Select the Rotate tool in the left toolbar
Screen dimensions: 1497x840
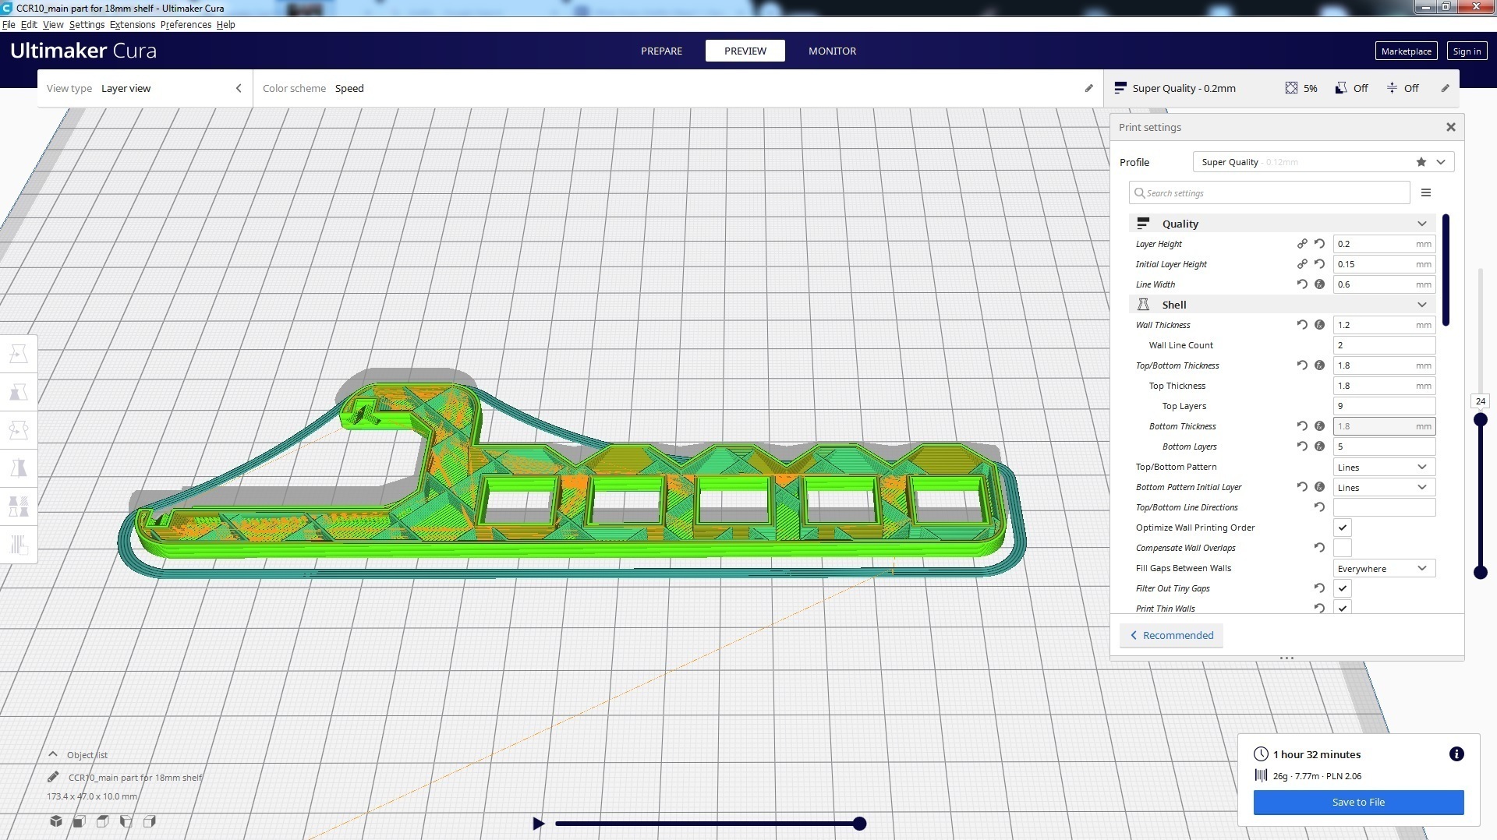tap(19, 429)
